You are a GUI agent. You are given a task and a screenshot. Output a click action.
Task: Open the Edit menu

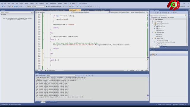click(9, 3)
